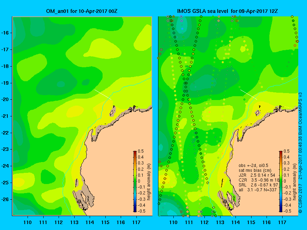Select the -23 latitude axis label
The width and height of the screenshot is (307, 230).
[x=6, y=149]
